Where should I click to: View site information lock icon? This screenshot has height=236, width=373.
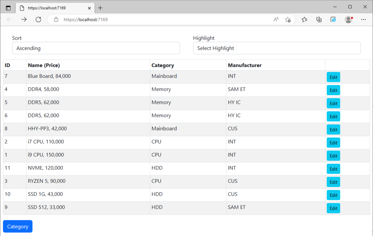tap(56, 19)
